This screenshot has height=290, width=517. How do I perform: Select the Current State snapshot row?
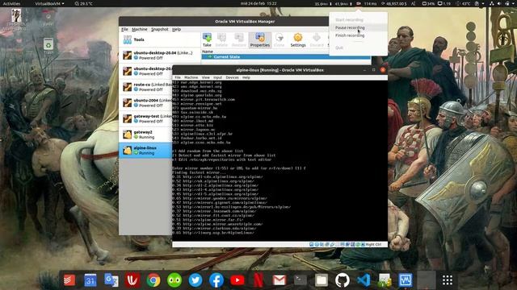pos(286,57)
